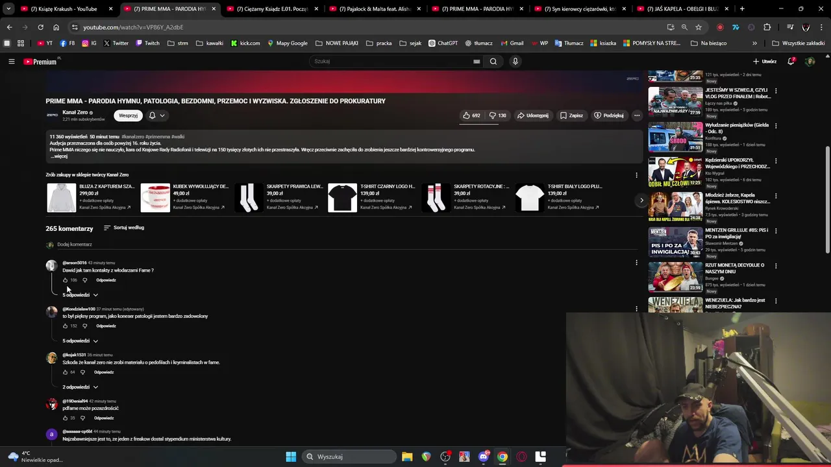Viewport: 831px width, 467px height.
Task: Like the comment by @kojak1531
Action: click(65, 372)
